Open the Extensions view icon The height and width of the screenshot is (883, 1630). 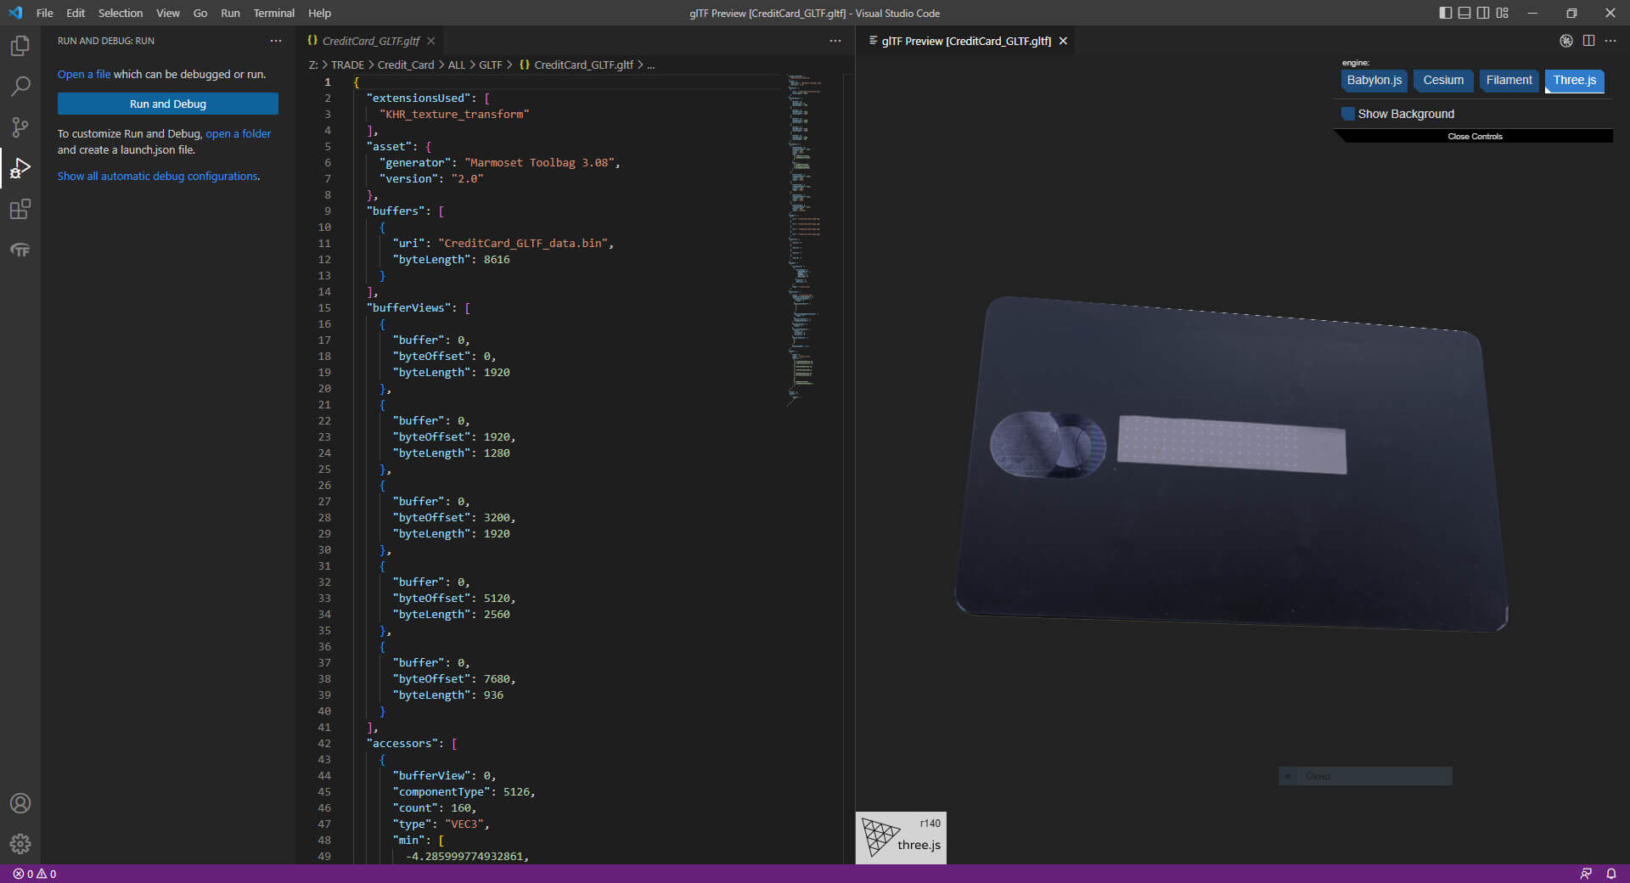pos(20,209)
